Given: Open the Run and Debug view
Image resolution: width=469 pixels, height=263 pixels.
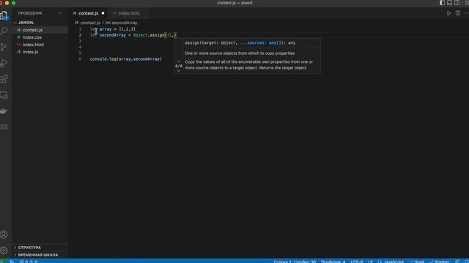Looking at the screenshot, I should (x=4, y=63).
